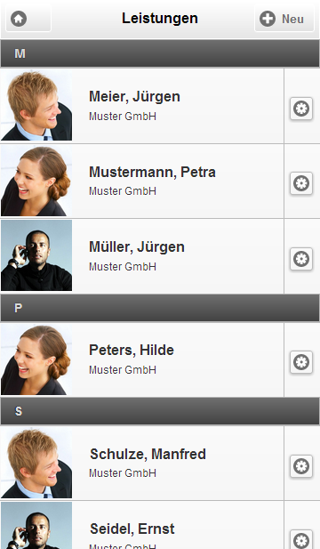Click Mustermann, Petra's profile photo
Screen dimensions: 320x549
click(x=36, y=181)
